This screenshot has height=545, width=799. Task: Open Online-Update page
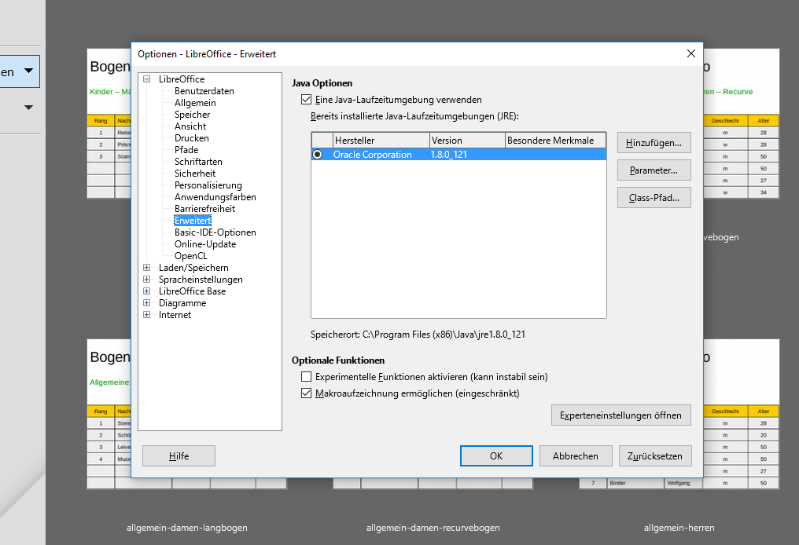click(x=205, y=243)
